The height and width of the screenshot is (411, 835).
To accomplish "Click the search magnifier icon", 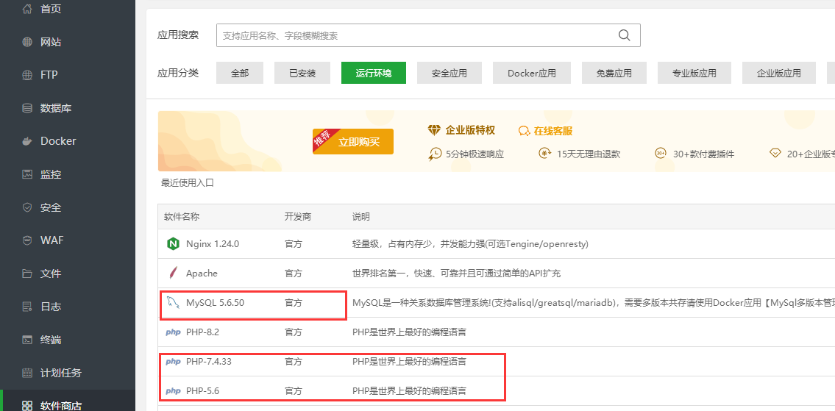I will tap(624, 35).
